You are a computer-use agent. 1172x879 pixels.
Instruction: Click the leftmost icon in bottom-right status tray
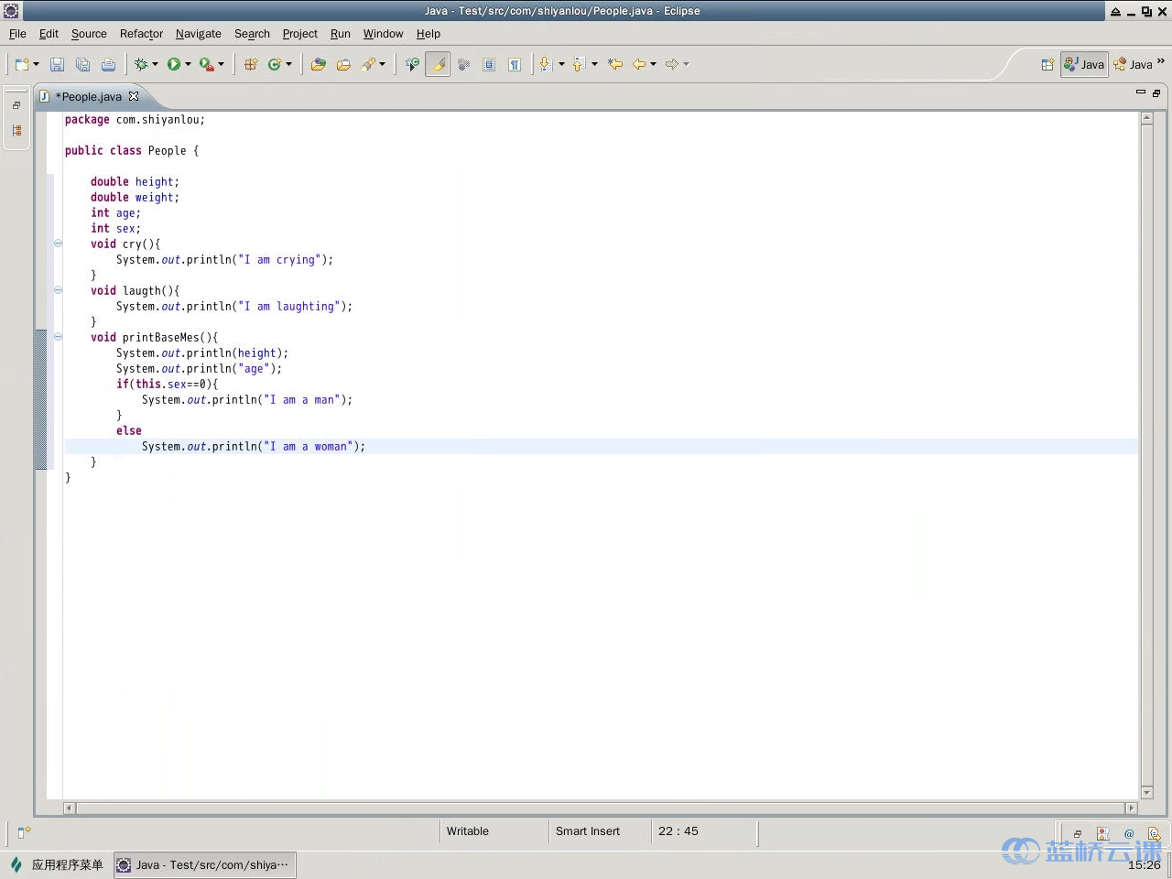coord(1078,833)
